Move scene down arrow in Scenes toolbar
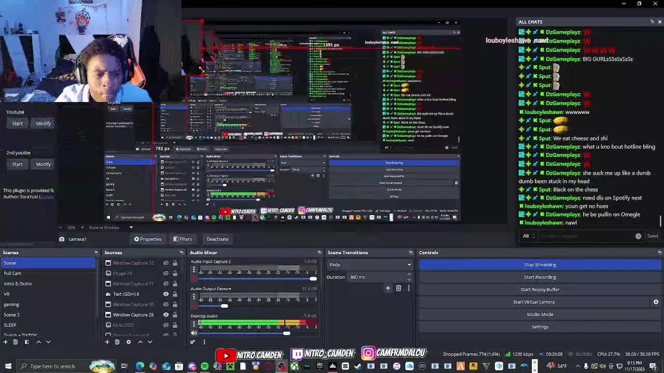 48,342
